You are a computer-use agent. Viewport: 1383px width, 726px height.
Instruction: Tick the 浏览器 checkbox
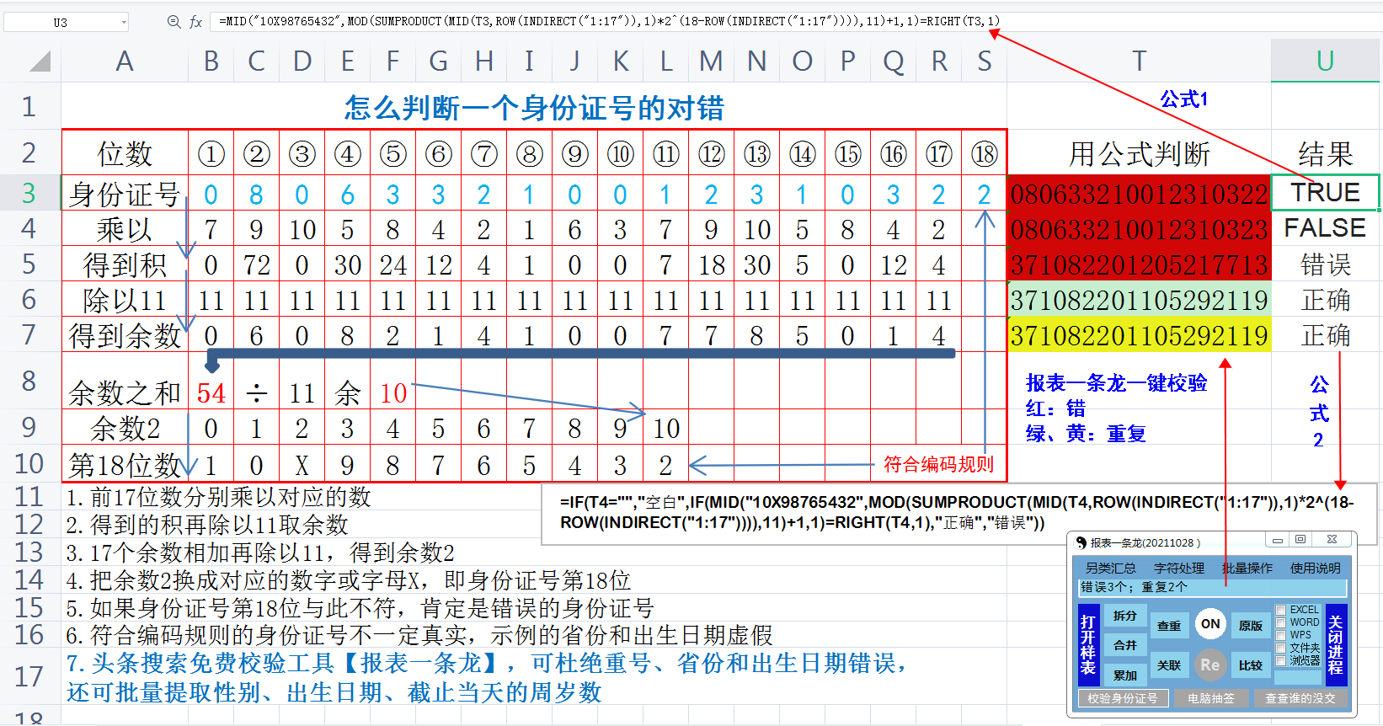[1280, 660]
